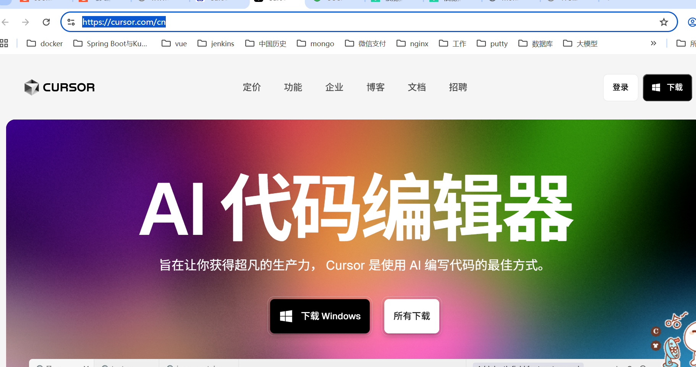Open the Spring Boot与Ku... bookmark folder
696x367 pixels.
point(110,44)
